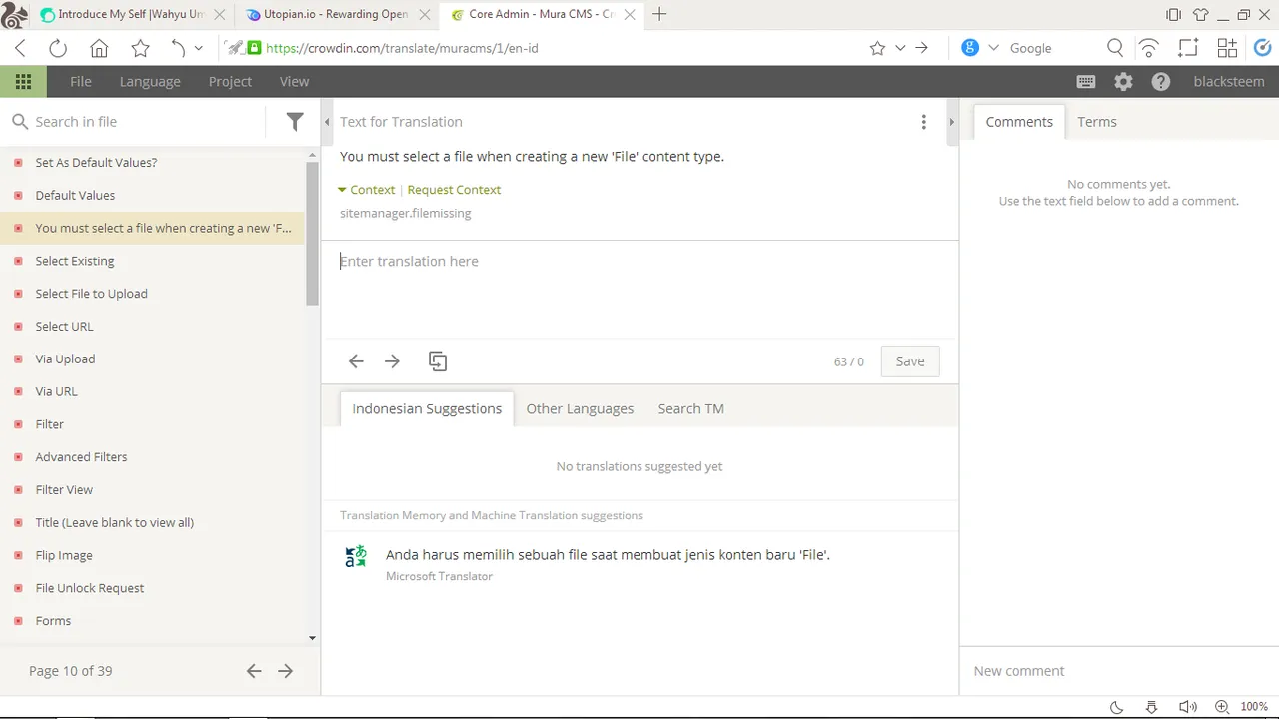Go to previous page of strings
The image size is (1279, 719).
click(254, 671)
